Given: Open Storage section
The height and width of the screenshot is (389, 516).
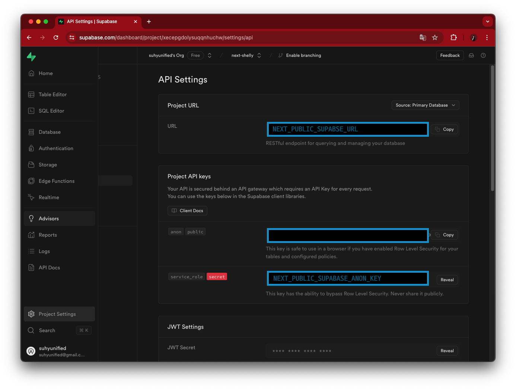Looking at the screenshot, I should tap(60, 165).
